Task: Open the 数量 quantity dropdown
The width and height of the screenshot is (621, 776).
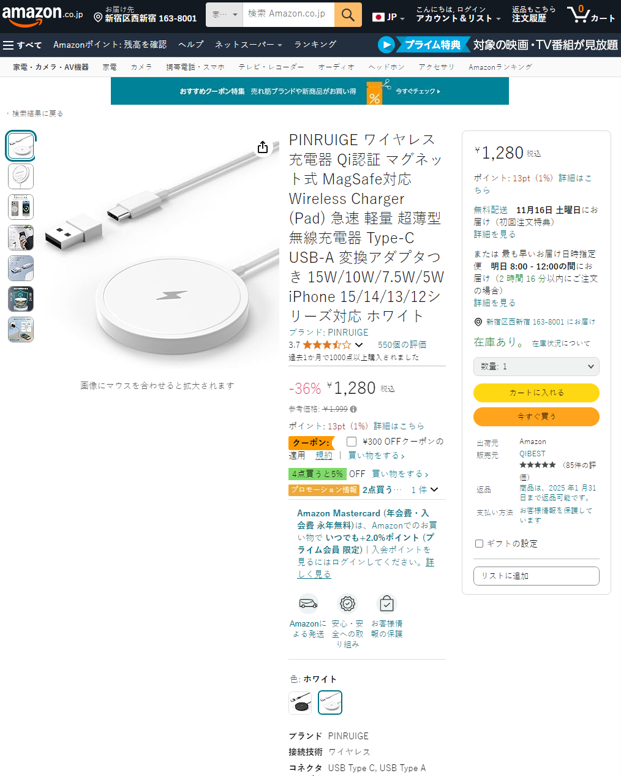Action: pyautogui.click(x=536, y=366)
